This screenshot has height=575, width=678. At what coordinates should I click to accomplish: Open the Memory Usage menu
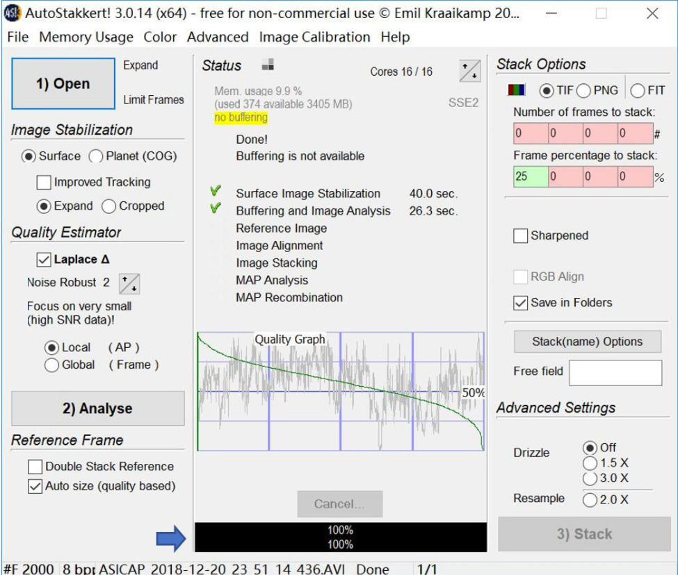(x=86, y=37)
